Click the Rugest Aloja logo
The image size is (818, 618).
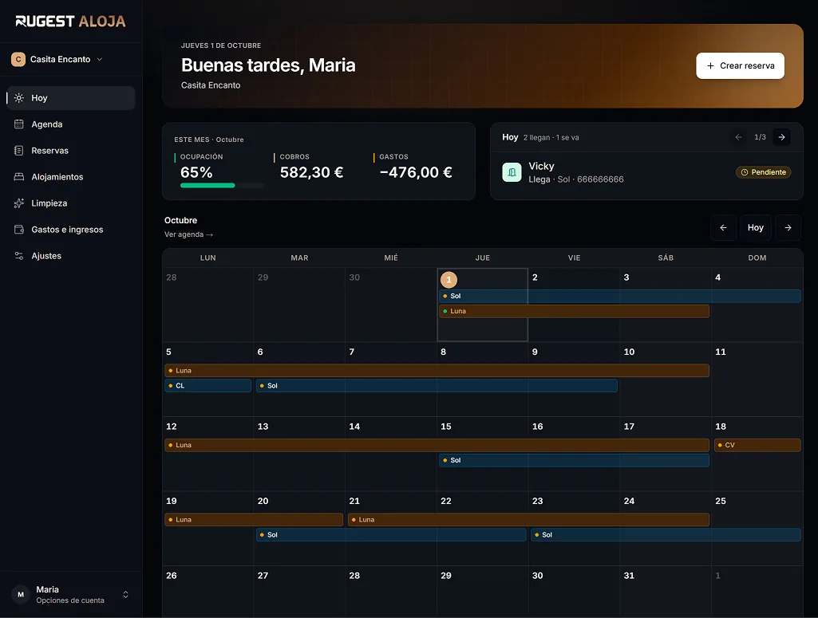click(x=70, y=22)
